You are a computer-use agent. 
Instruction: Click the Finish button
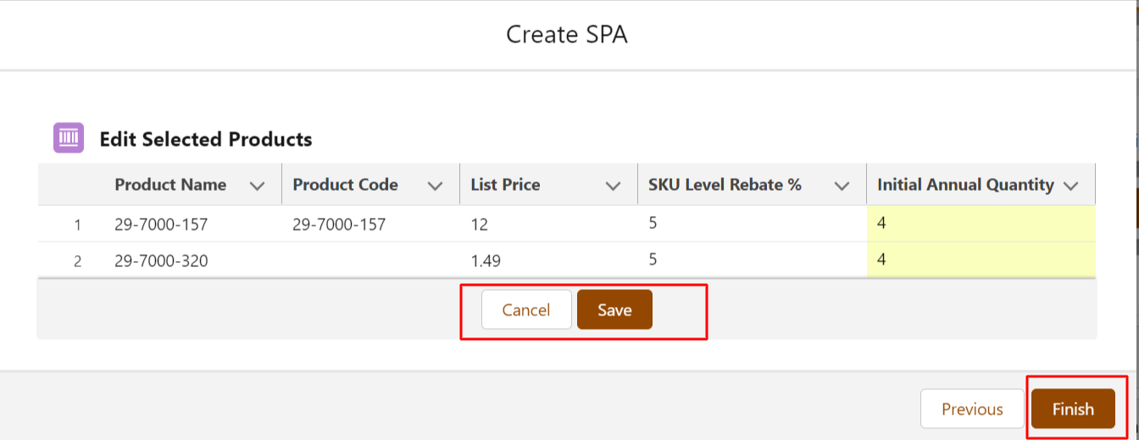tap(1073, 409)
